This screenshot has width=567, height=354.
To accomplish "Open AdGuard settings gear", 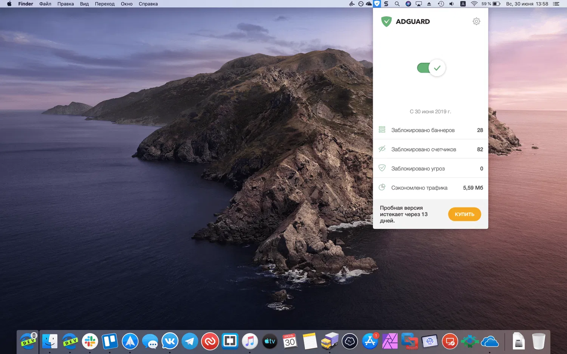I will pos(476,22).
